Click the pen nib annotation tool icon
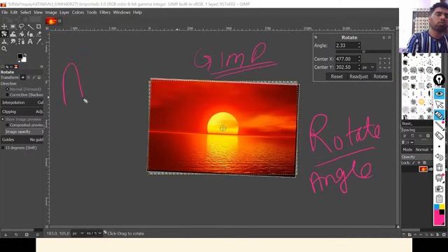 tap(439, 80)
